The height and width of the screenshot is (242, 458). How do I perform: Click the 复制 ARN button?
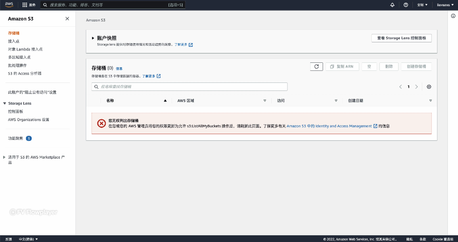tap(342, 66)
